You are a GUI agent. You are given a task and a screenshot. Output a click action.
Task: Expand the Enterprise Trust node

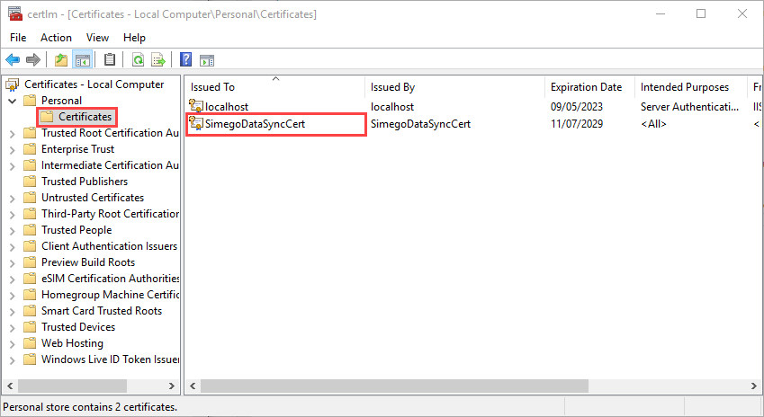[13, 150]
